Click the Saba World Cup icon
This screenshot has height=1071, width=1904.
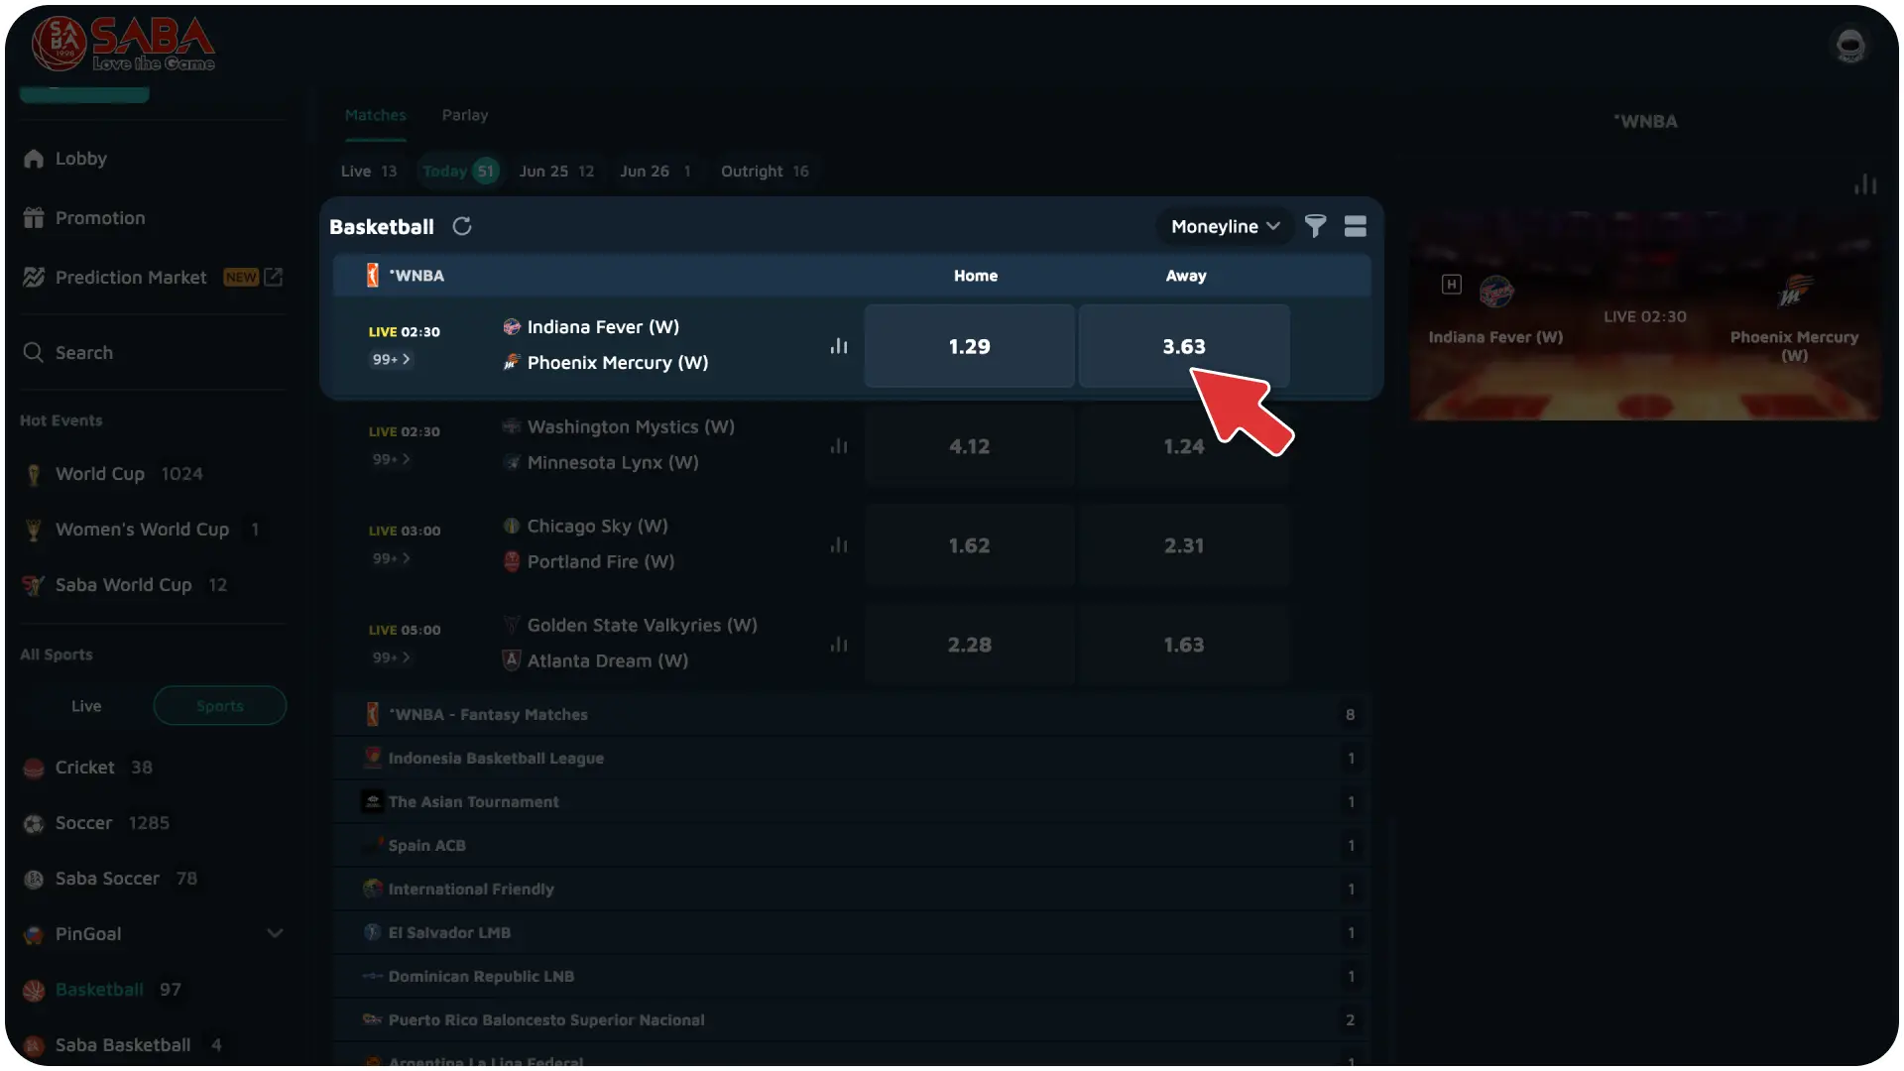(34, 586)
